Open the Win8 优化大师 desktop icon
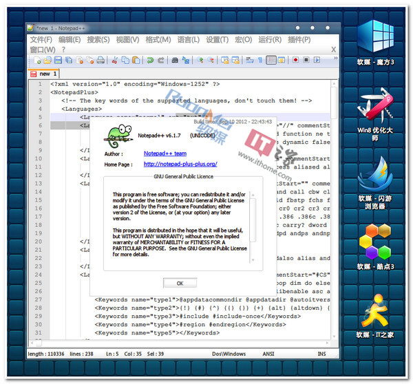 [375, 114]
